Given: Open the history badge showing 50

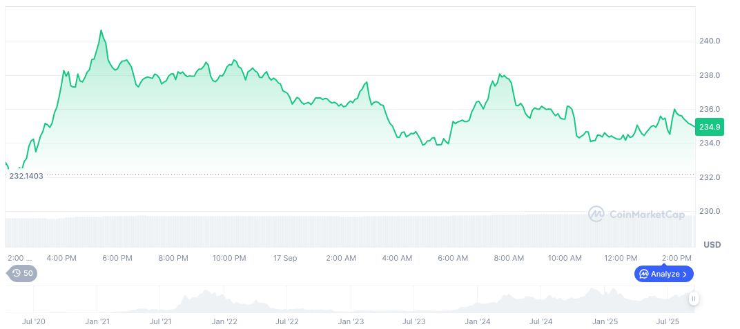Looking at the screenshot, I should click(23, 273).
